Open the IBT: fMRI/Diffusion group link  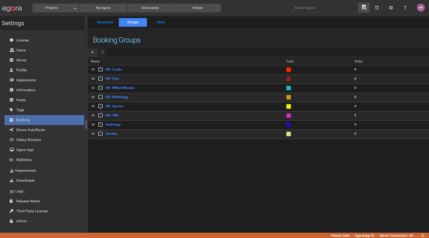120,88
